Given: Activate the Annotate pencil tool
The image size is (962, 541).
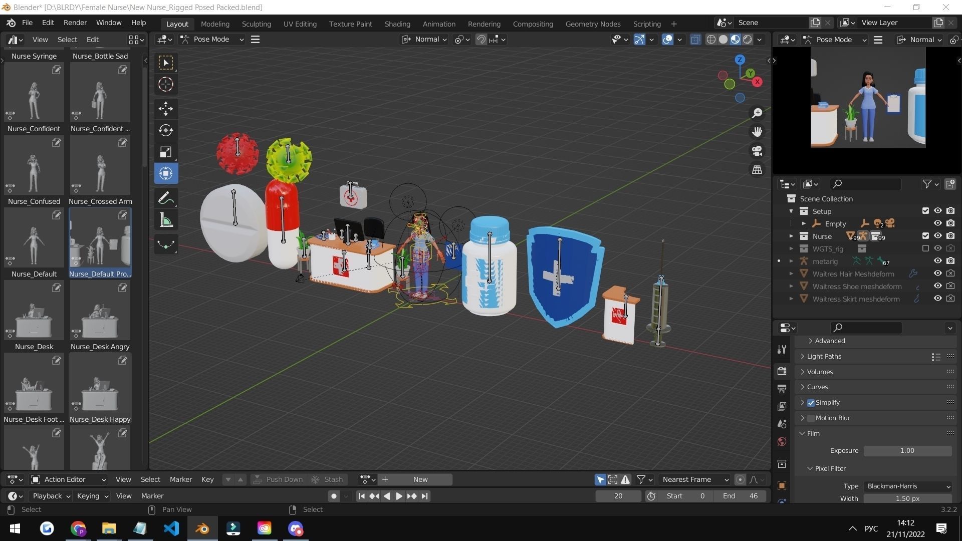Looking at the screenshot, I should pyautogui.click(x=166, y=198).
